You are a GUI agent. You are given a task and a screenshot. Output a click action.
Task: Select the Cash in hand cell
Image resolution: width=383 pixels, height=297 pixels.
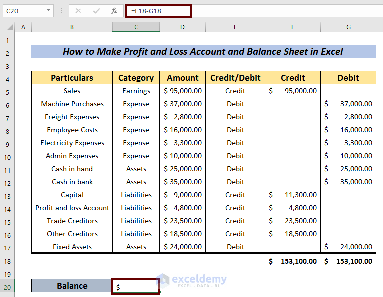(72, 169)
